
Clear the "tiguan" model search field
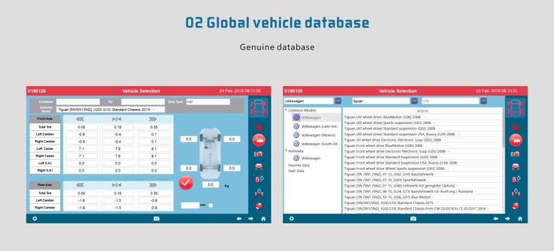[x=414, y=101]
